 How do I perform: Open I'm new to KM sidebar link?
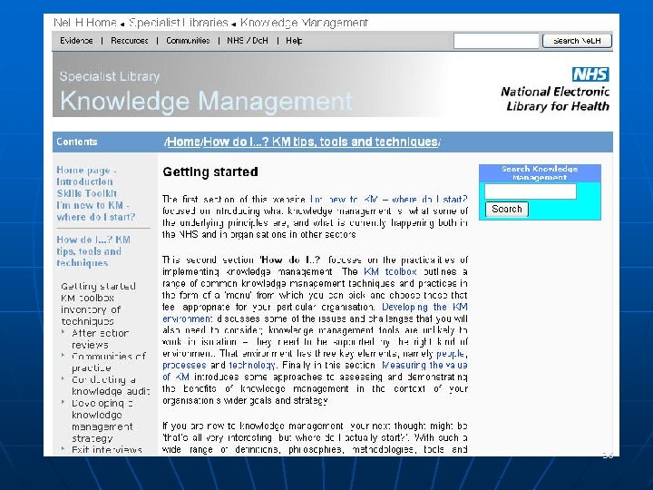tap(96, 211)
